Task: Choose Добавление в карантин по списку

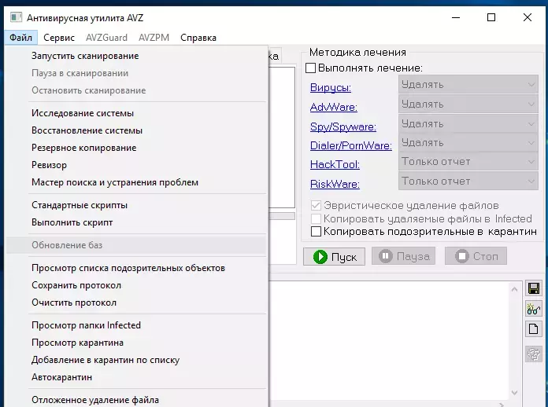Action: pyautogui.click(x=136, y=360)
